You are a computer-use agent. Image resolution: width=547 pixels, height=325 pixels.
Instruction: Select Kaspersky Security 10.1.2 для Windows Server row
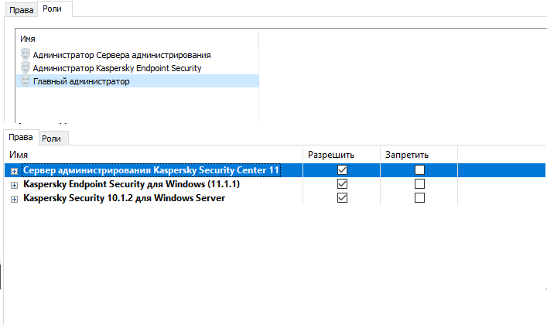click(x=124, y=199)
